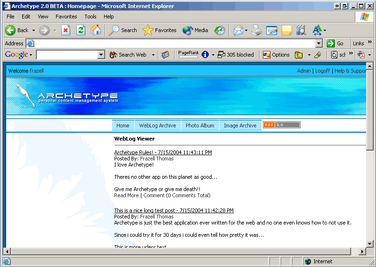Image resolution: width=376 pixels, height=267 pixels.
Task: Click the Edit page toolbar icon
Action: 272,30
